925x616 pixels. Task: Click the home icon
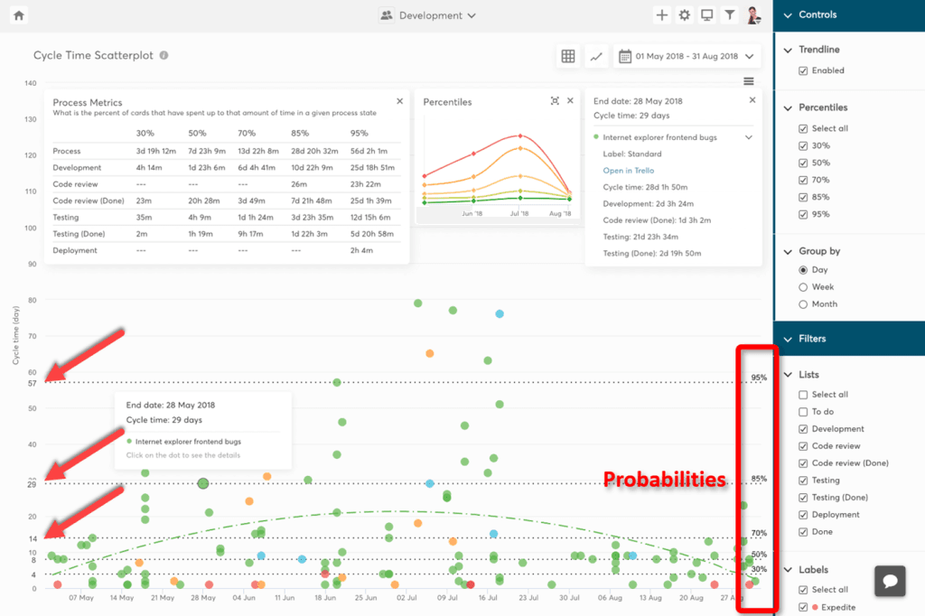pos(18,15)
